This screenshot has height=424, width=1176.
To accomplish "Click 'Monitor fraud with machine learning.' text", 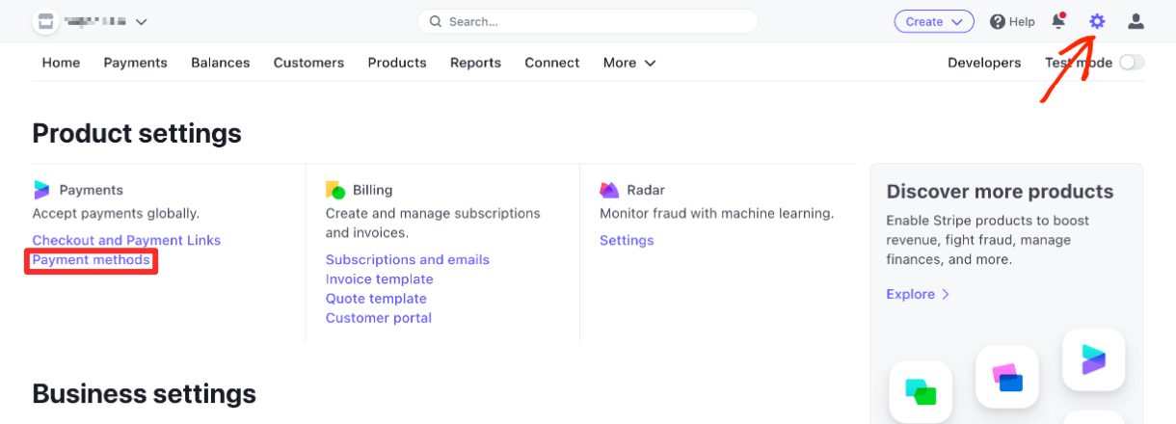I will [717, 213].
